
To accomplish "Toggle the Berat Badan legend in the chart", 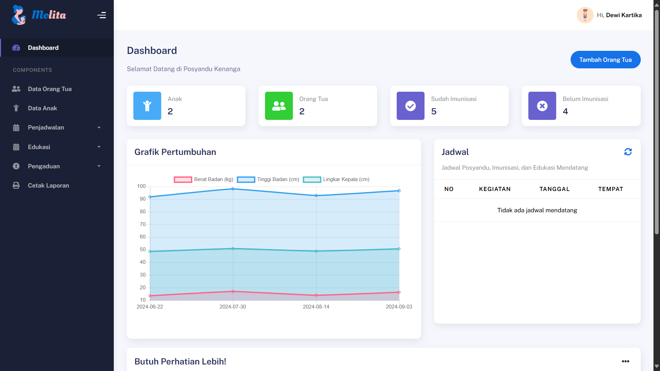I will pos(203,179).
